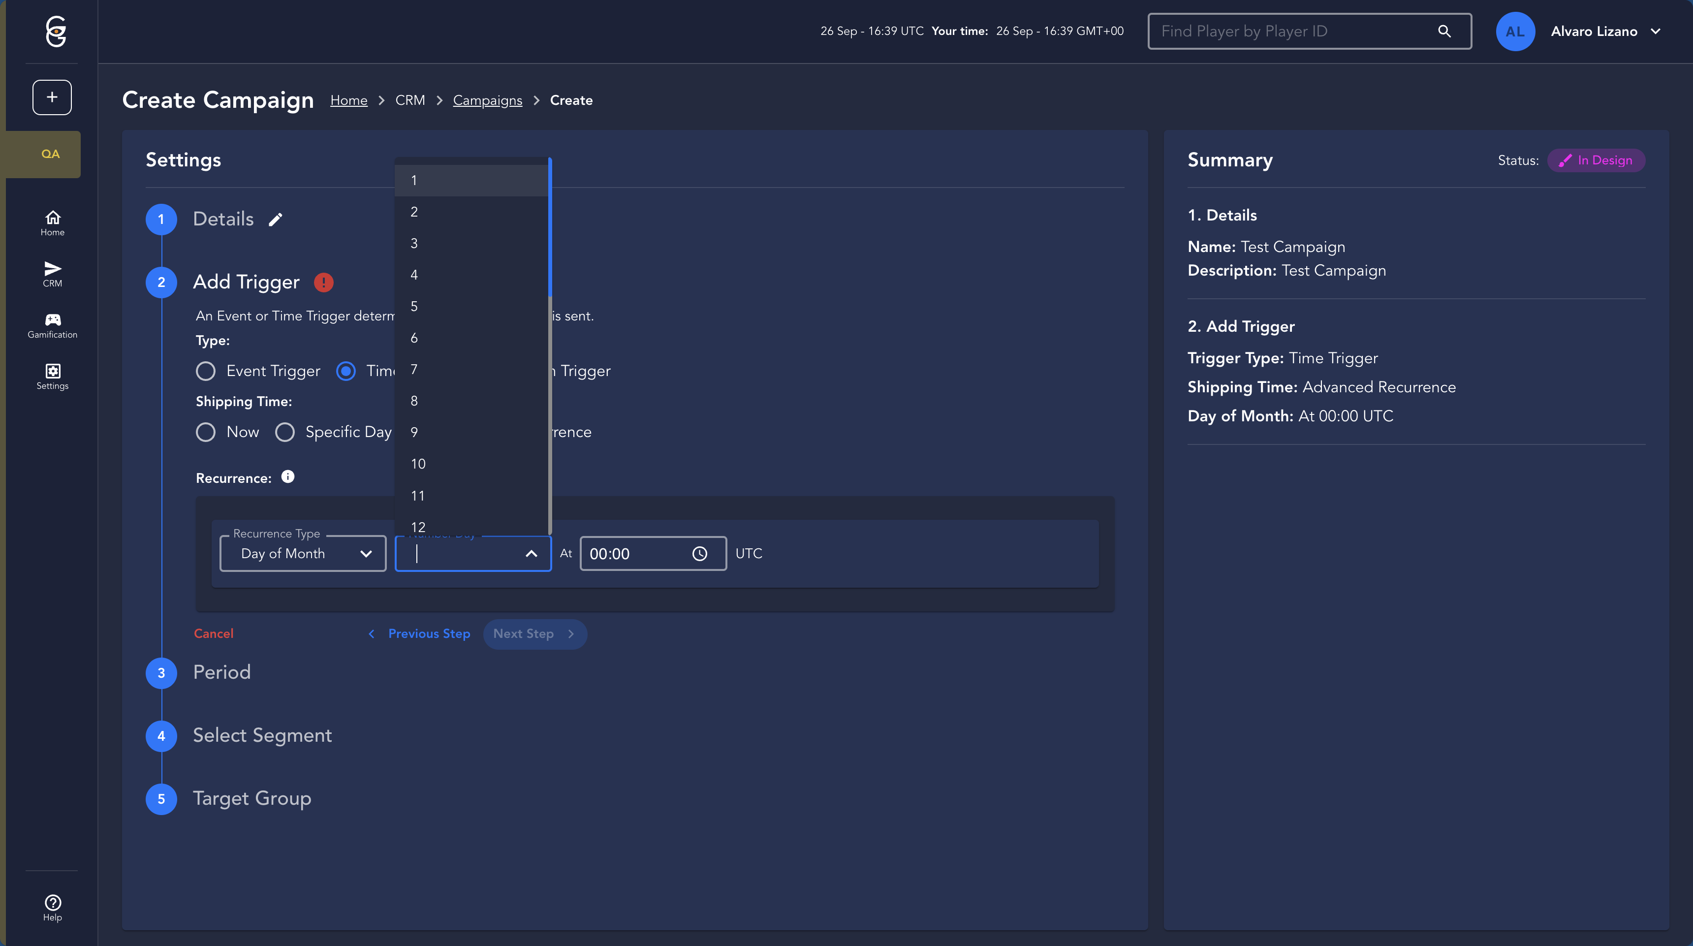The image size is (1693, 946).
Task: Go to the Campaigns breadcrumb link
Action: (x=487, y=100)
